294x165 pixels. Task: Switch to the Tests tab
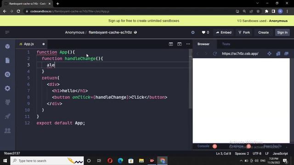[226, 44]
